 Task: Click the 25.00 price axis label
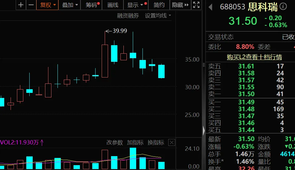click(x=192, y=115)
